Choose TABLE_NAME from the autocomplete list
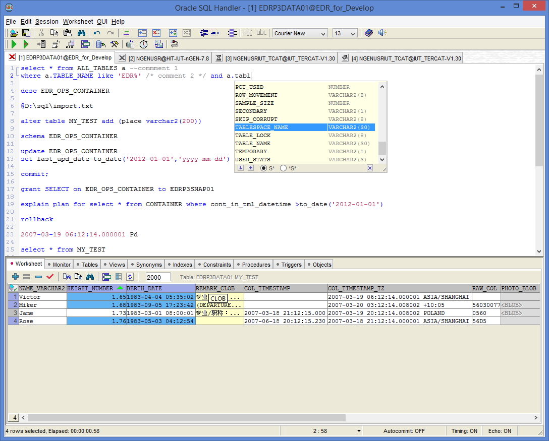The width and height of the screenshot is (549, 441). (252, 144)
